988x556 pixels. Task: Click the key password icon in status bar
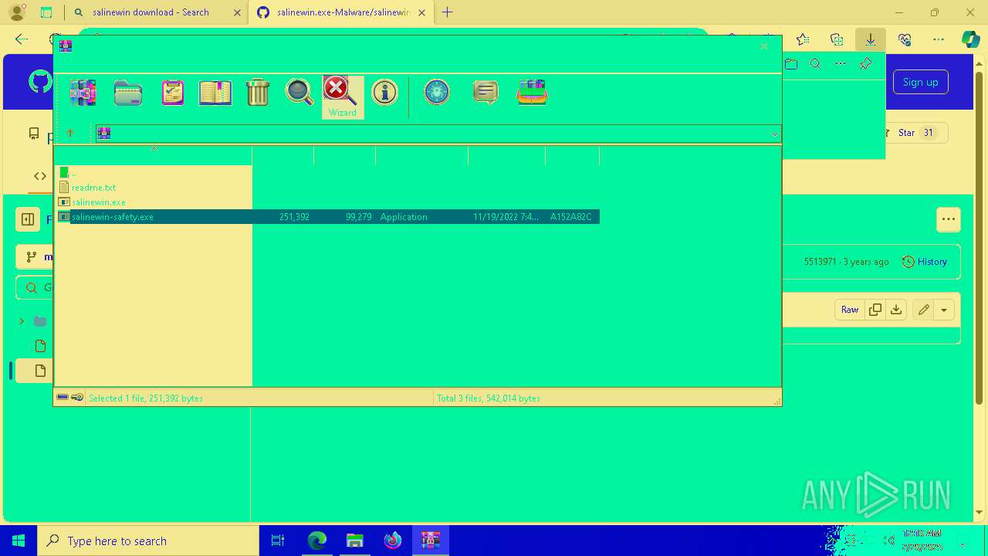click(x=77, y=398)
